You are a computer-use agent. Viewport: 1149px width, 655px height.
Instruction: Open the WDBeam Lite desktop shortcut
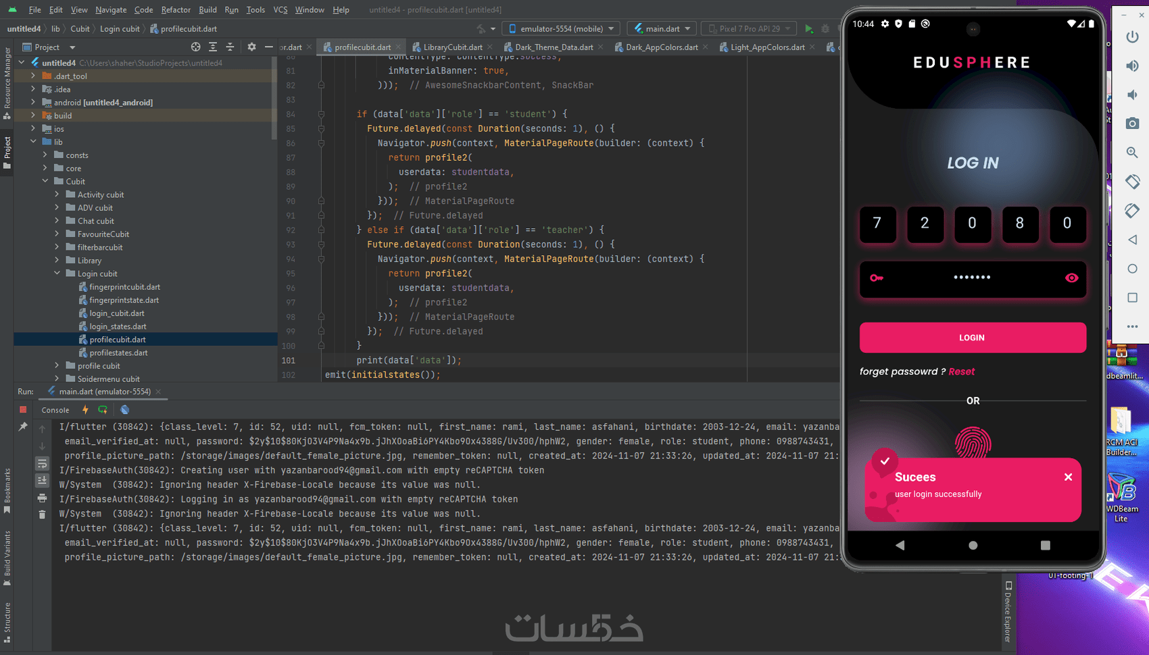pyautogui.click(x=1121, y=496)
